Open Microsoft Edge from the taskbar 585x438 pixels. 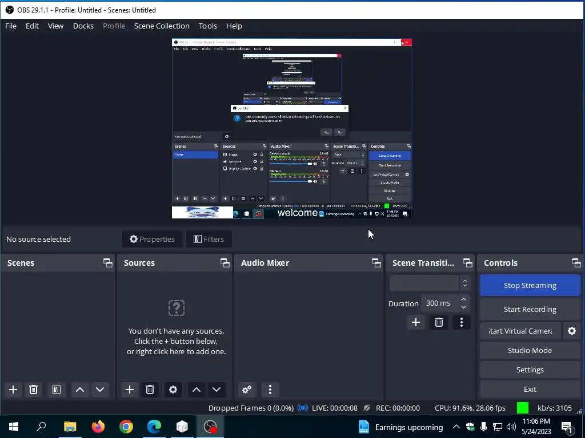pos(154,427)
